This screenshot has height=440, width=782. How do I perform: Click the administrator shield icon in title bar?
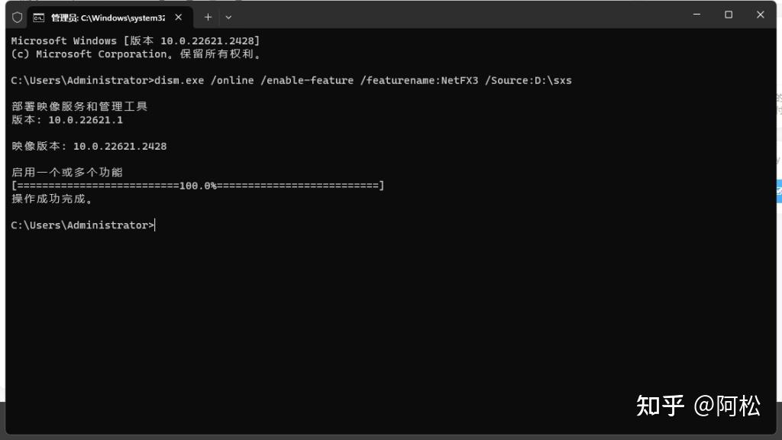tap(17, 17)
